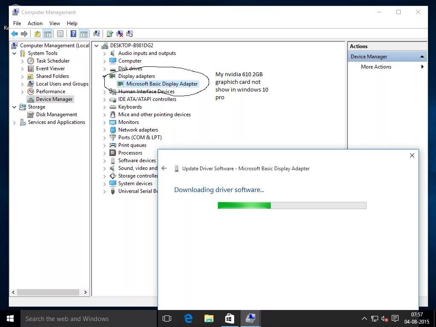Expand Network adapters category chevron
Screen dimensions: 436x327
pos(105,130)
